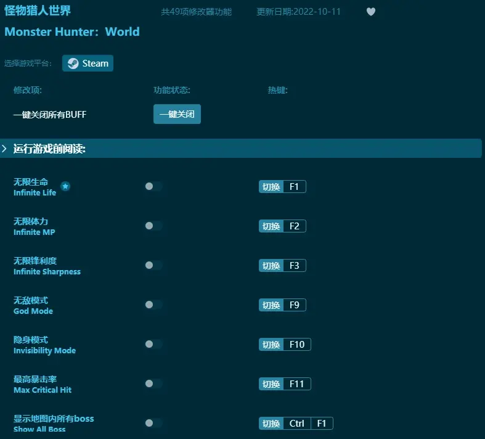Image resolution: width=485 pixels, height=439 pixels.
Task: Click the 功能状态 column header
Action: point(172,90)
